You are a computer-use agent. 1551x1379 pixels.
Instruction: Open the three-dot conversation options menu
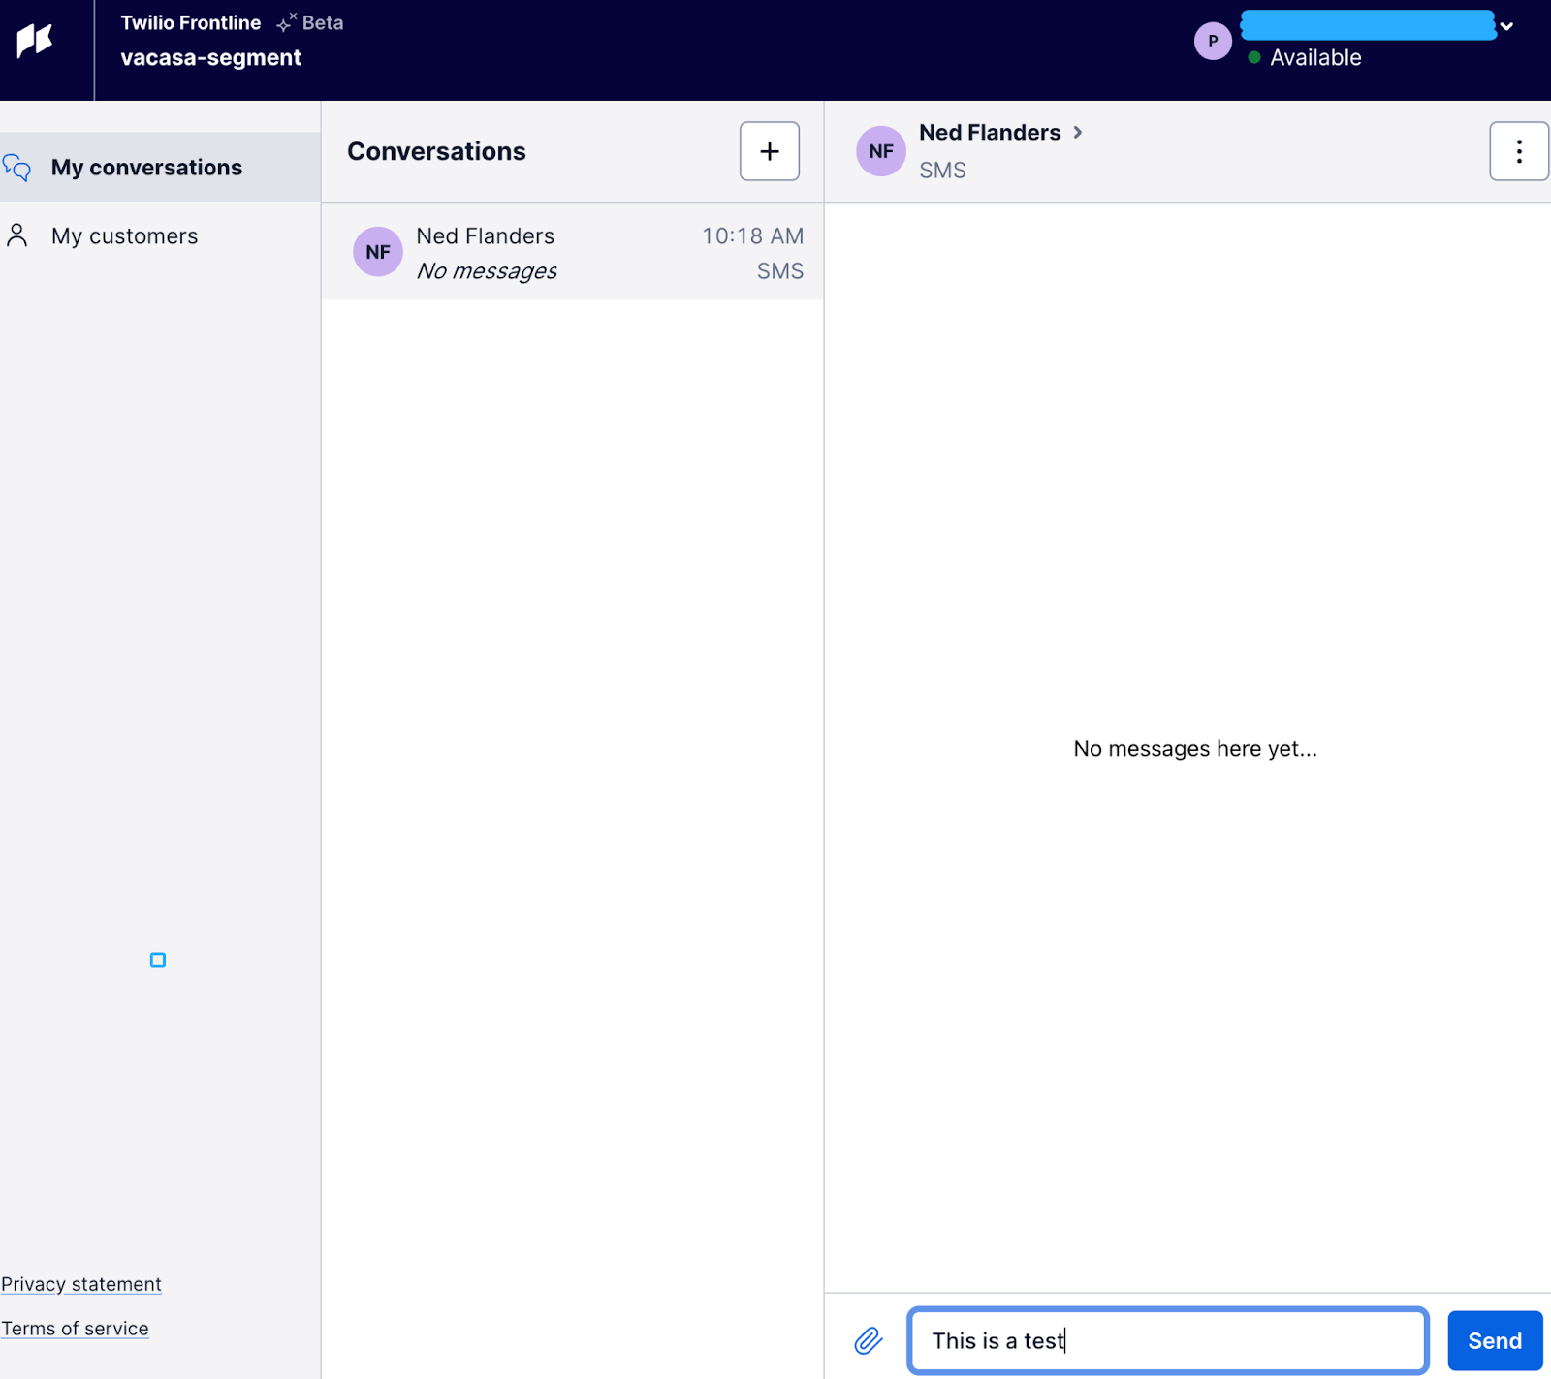click(1518, 151)
